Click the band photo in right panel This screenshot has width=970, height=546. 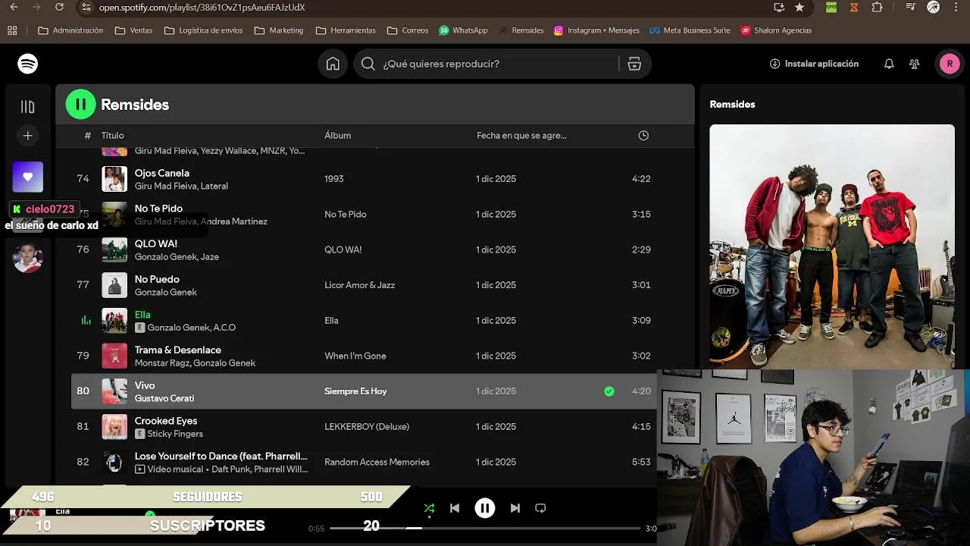[x=832, y=246]
